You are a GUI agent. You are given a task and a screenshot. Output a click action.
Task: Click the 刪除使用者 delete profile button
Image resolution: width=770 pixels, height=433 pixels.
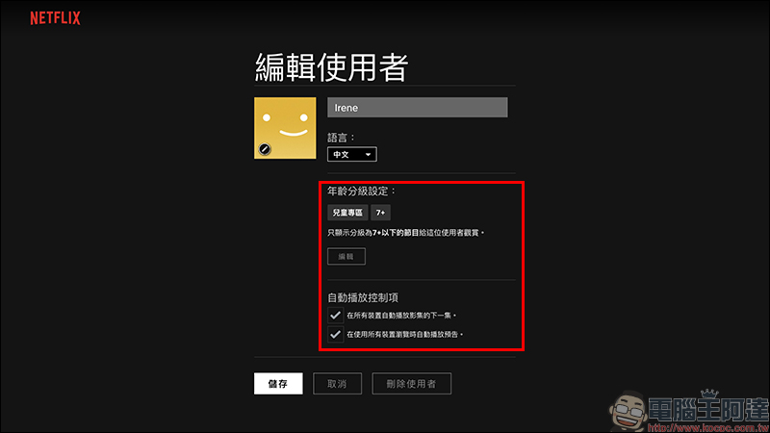411,383
